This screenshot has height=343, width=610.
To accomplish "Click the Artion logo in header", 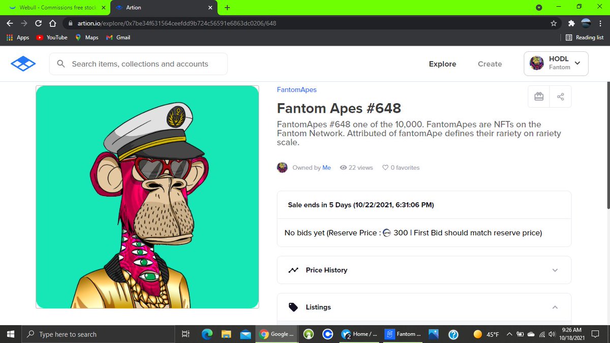I will pyautogui.click(x=23, y=64).
